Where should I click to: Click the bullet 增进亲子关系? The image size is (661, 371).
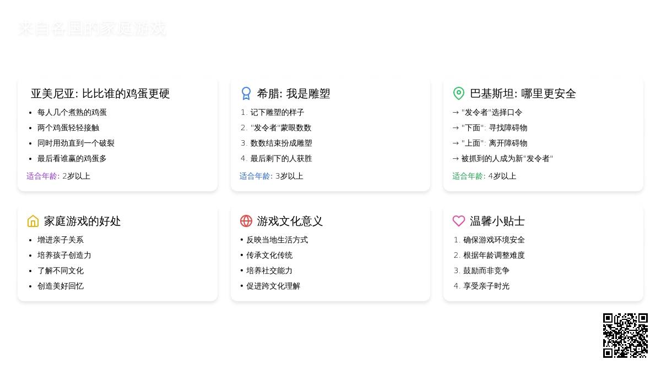click(61, 240)
